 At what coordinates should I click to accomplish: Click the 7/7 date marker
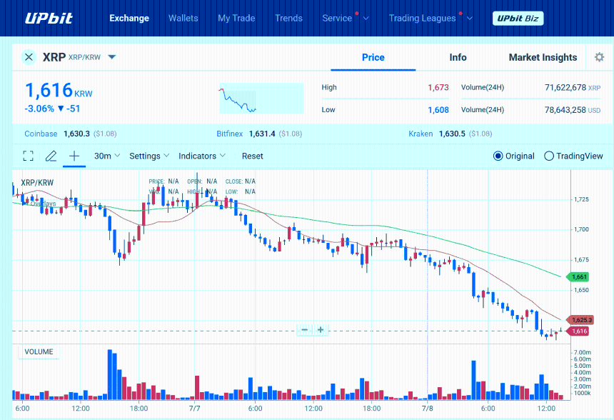195,409
